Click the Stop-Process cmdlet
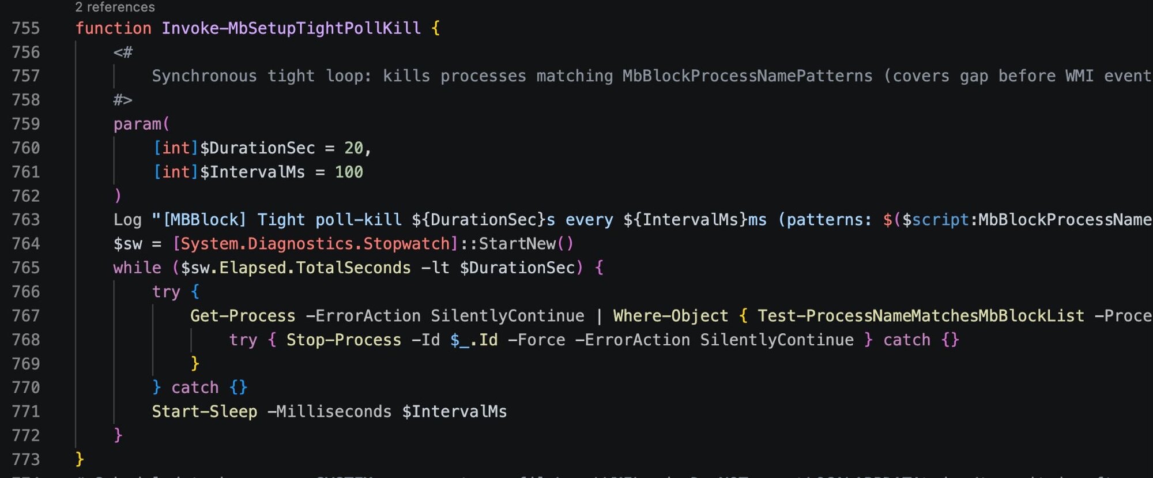 click(344, 340)
